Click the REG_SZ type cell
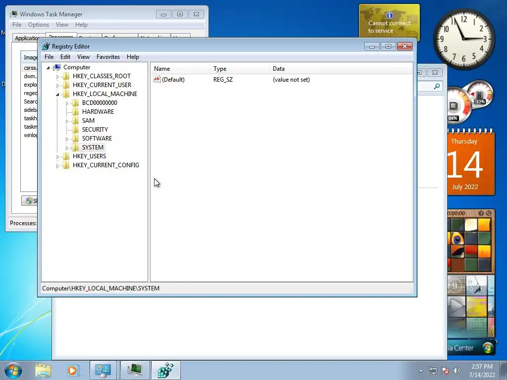The width and height of the screenshot is (507, 380). tap(223, 80)
